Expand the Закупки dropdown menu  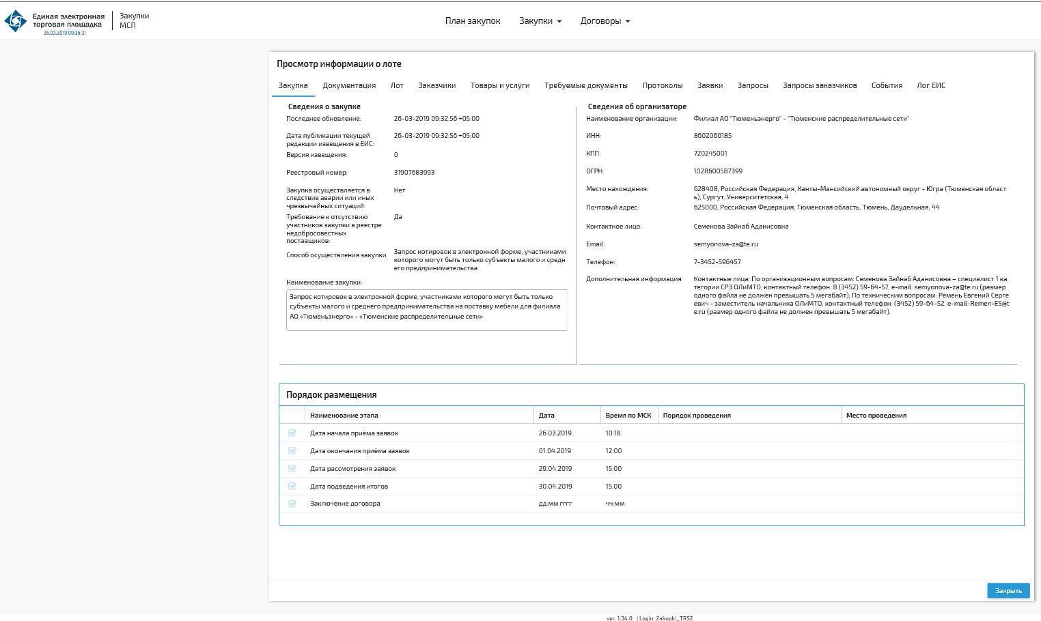tap(540, 21)
